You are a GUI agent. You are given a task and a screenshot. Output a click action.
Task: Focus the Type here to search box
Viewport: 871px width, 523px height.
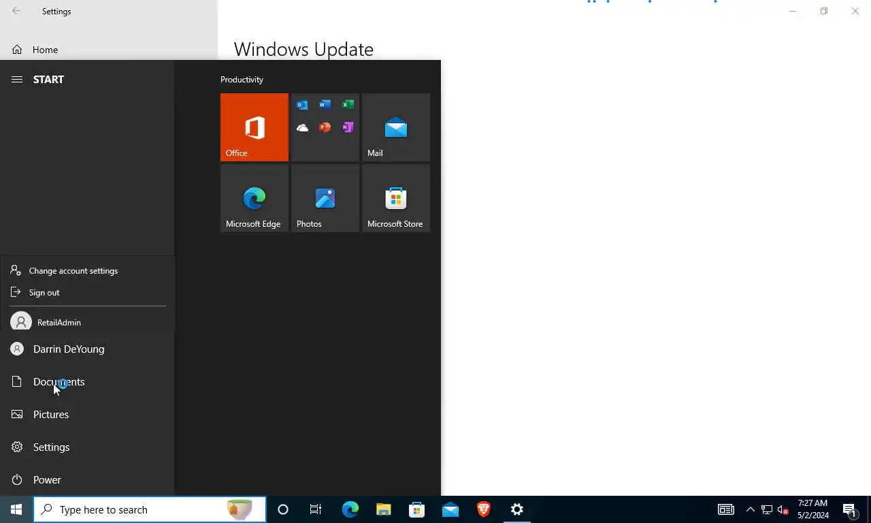point(150,509)
